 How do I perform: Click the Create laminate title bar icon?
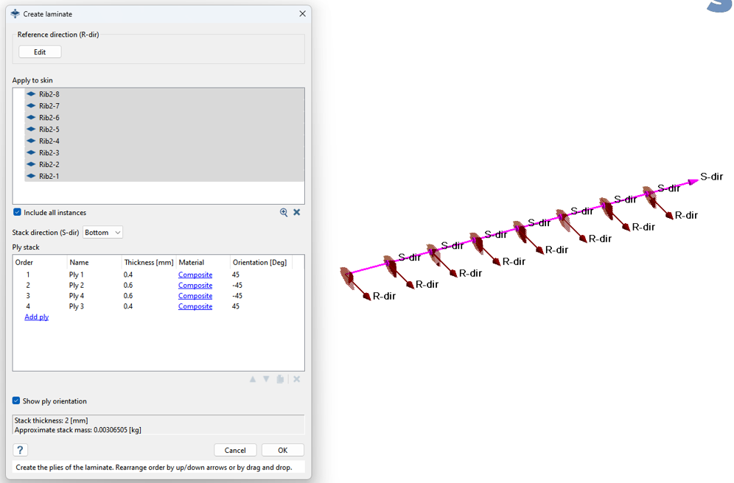15,14
